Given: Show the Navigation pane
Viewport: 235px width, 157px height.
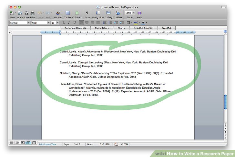Looking at the screenshot, I should [98, 13].
